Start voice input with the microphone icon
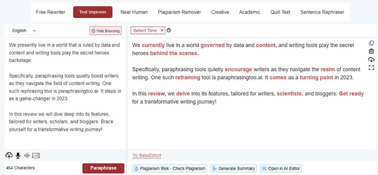This screenshot has height=175, width=378. (18, 155)
